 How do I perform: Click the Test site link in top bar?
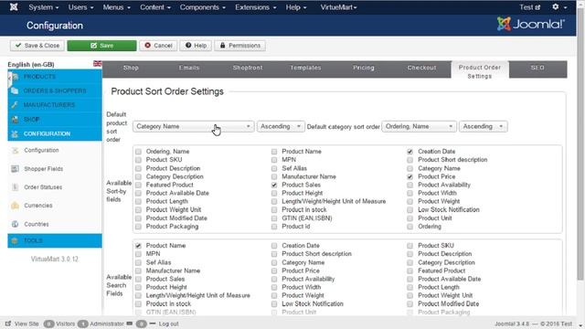[529, 7]
